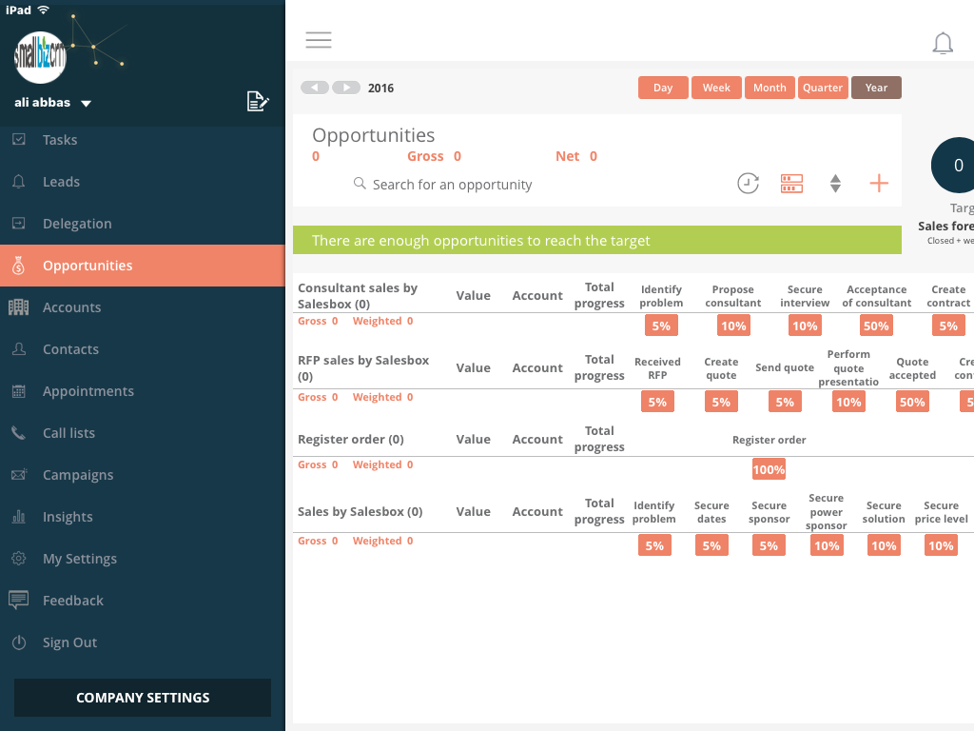Open the opportunity history clock icon
974x731 pixels.
[749, 184]
